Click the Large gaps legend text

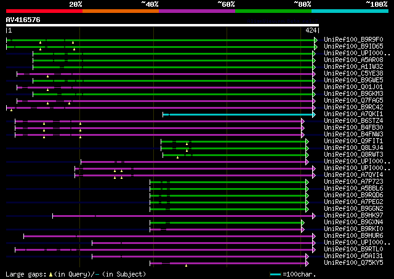click(x=76, y=274)
